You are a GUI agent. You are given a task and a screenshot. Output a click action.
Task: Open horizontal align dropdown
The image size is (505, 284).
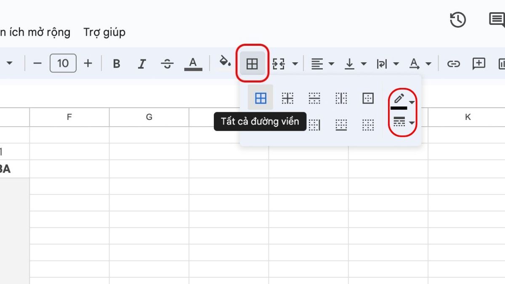click(322, 64)
